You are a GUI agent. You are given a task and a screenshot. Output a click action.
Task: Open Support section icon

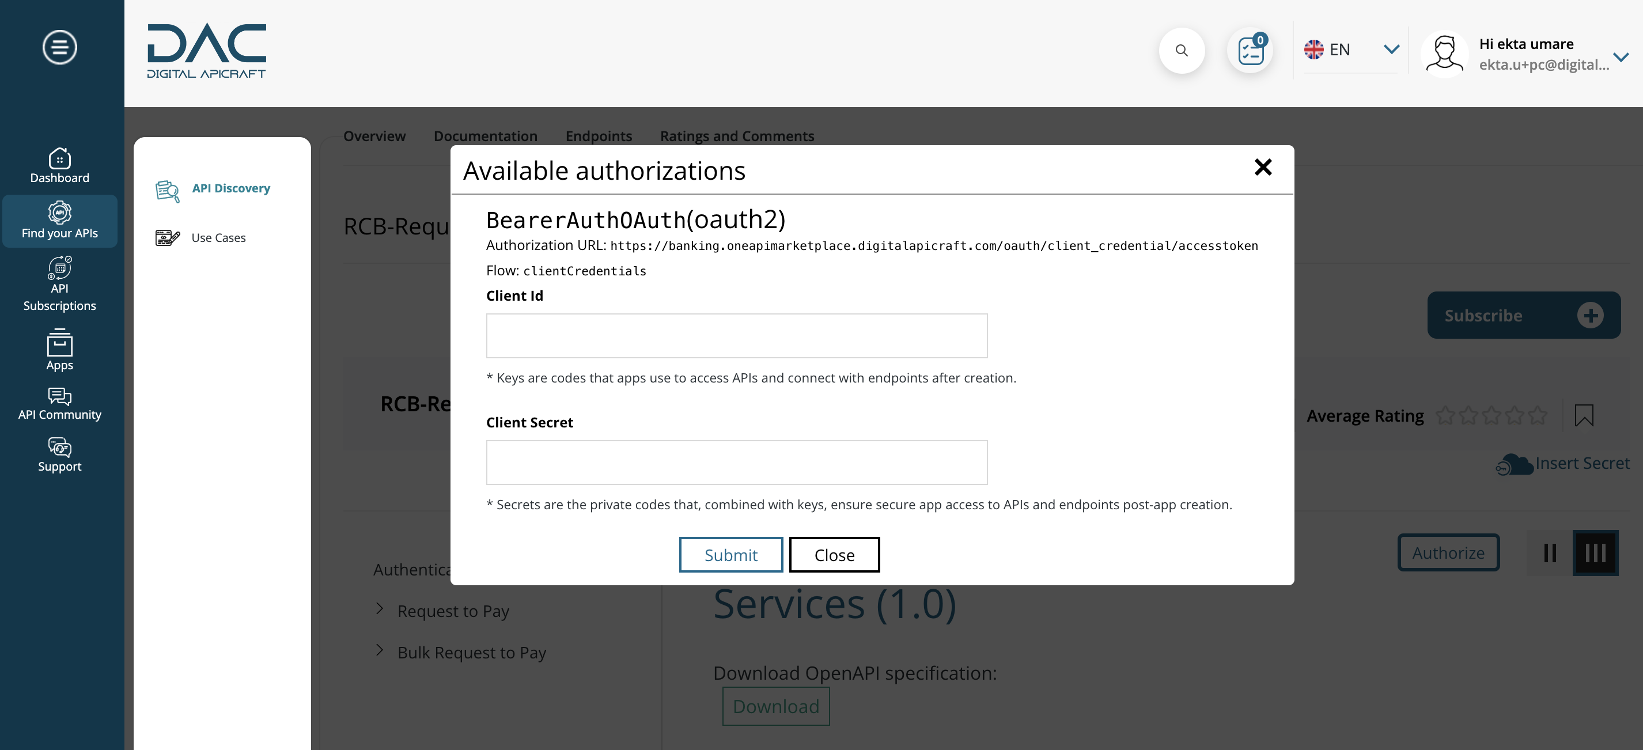click(60, 445)
